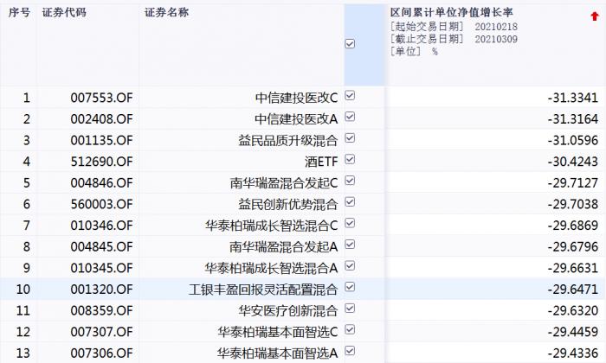Click fund name 中信建投医改C

[296, 98]
